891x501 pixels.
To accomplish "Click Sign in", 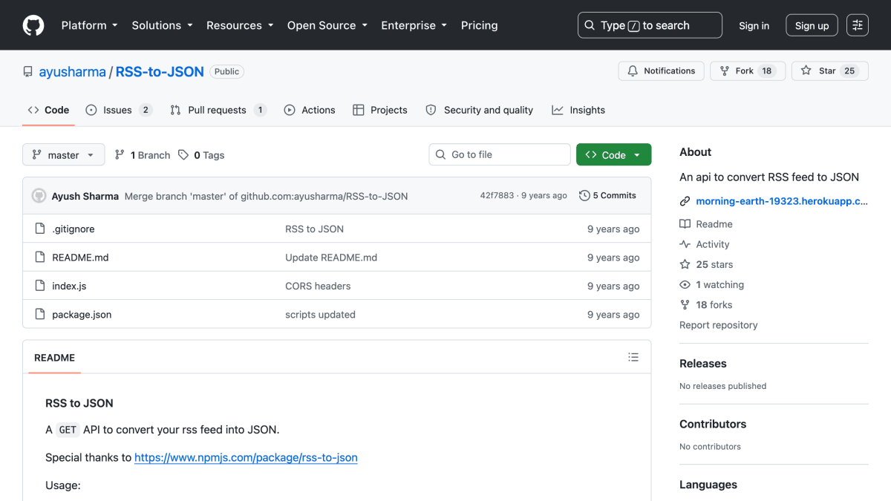I will [x=754, y=25].
